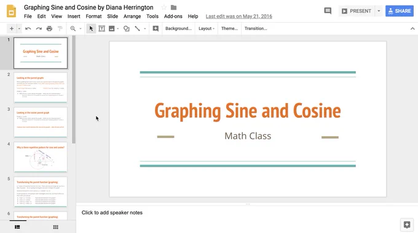Screen dimensions: 418x233
Task: Expand the zoom dropdown arrow
Action: [81, 28]
